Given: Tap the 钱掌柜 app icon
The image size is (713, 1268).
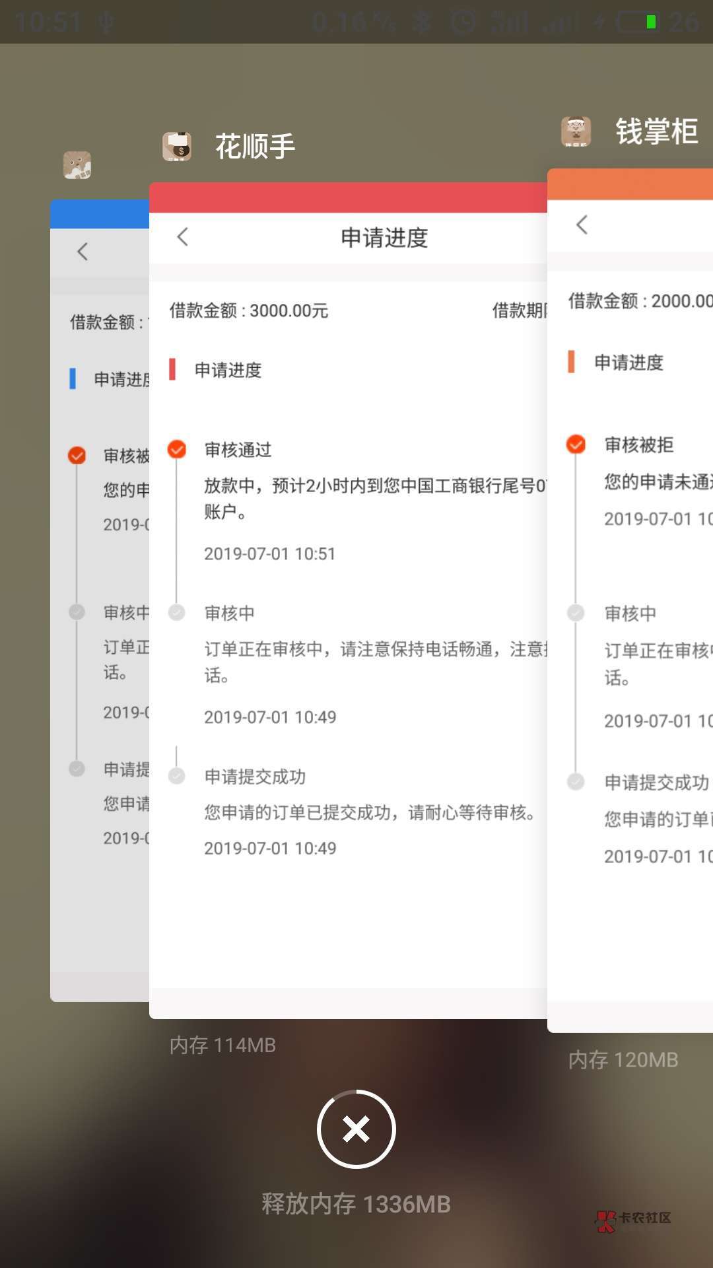Looking at the screenshot, I should point(576,131).
